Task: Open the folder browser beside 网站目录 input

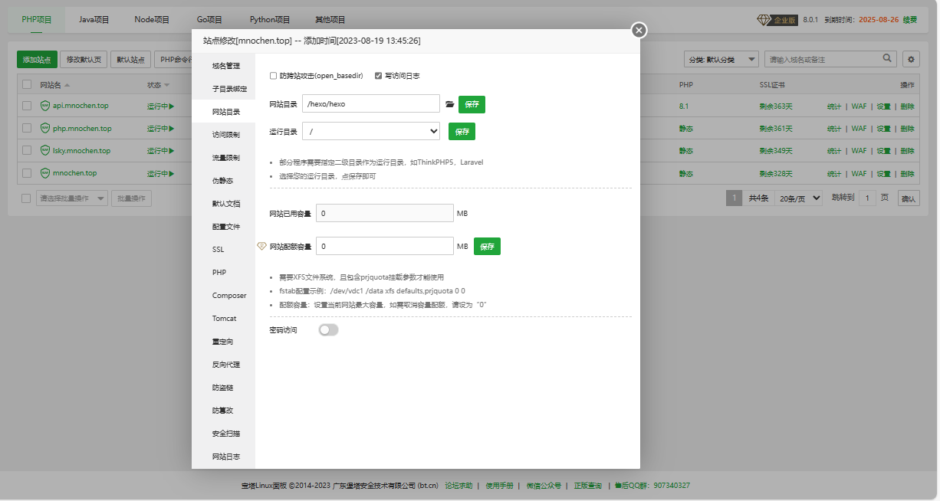Action: pyautogui.click(x=450, y=103)
